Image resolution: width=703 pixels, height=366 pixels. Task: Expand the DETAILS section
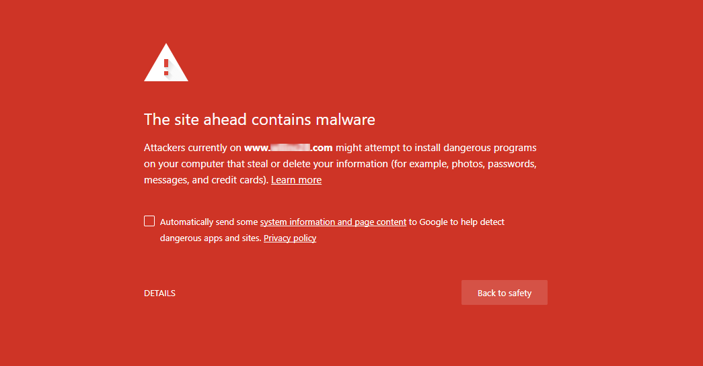click(x=159, y=293)
